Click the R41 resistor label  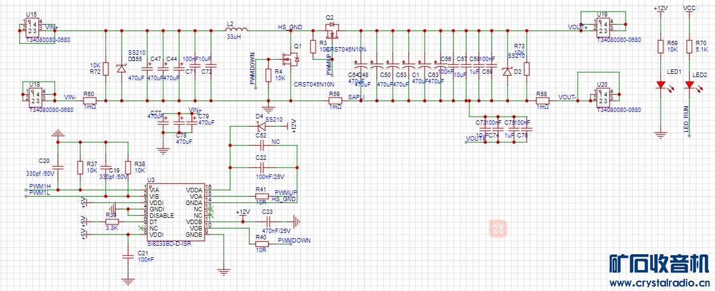[x=261, y=189]
